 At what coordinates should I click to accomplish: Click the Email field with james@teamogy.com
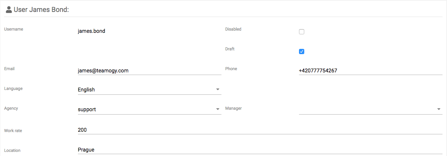pyautogui.click(x=149, y=71)
